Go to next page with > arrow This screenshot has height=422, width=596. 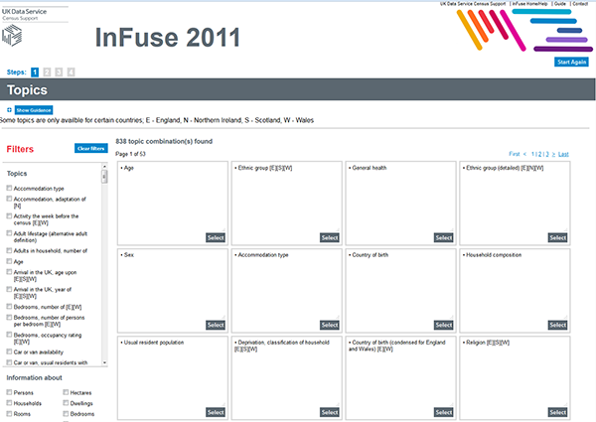point(553,154)
